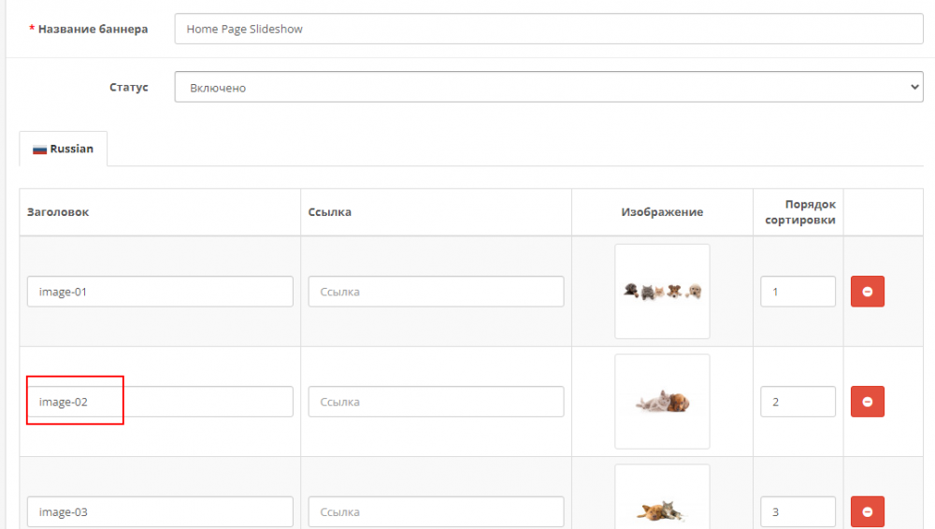Open the Статус dropdown set to Включено
The width and height of the screenshot is (935, 529).
point(549,87)
